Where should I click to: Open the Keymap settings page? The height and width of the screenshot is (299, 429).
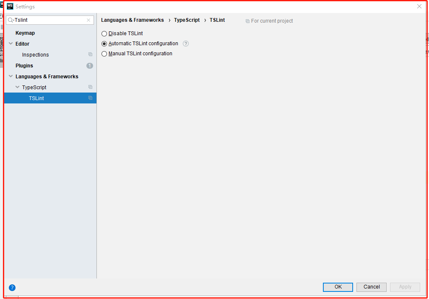(x=25, y=33)
